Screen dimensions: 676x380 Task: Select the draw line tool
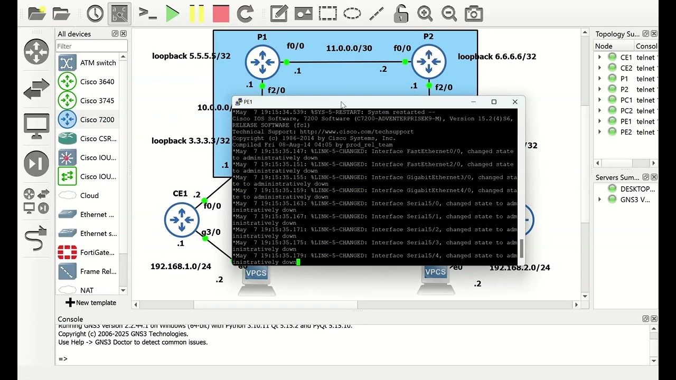point(377,14)
